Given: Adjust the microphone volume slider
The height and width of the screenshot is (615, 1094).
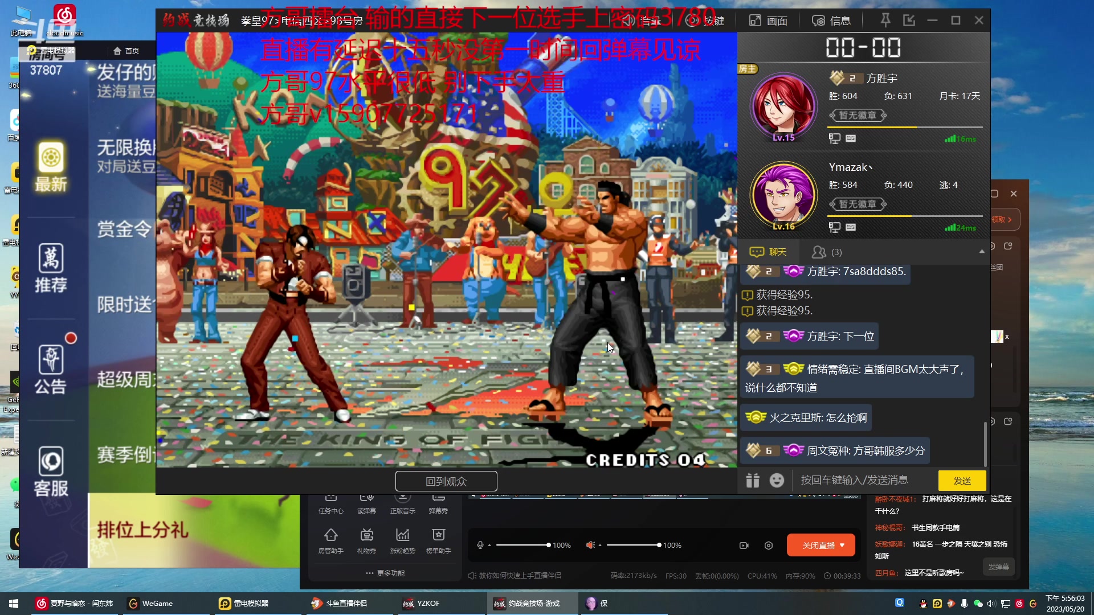Looking at the screenshot, I should pyautogui.click(x=522, y=545).
